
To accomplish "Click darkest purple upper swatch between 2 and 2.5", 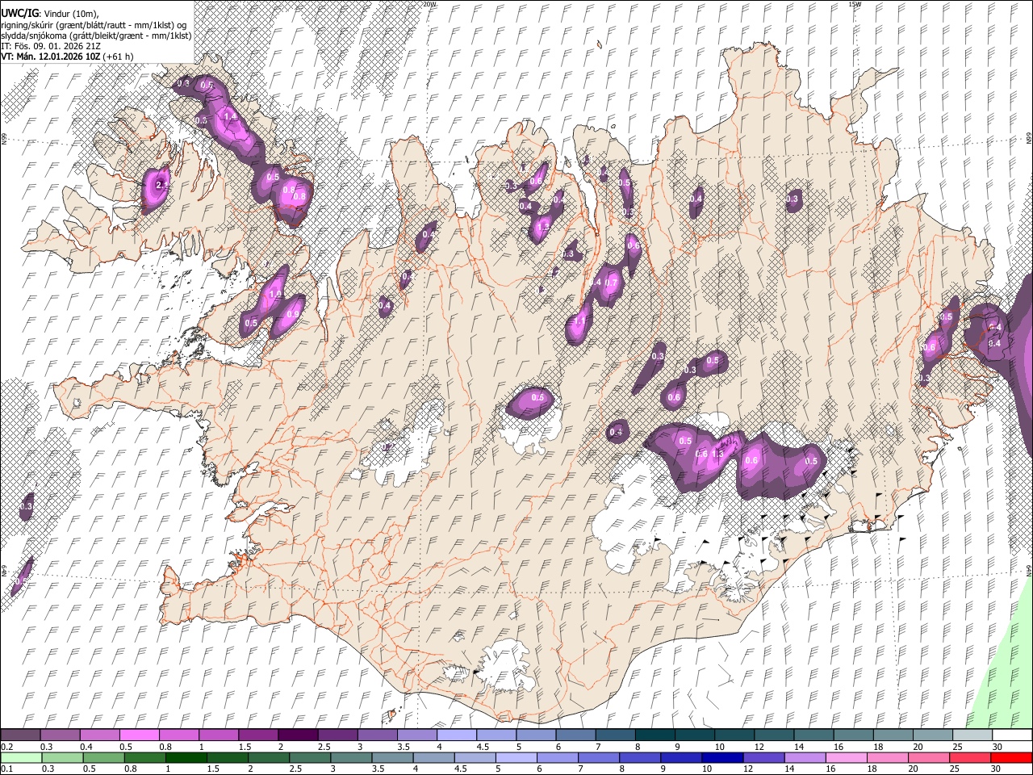I will (x=297, y=735).
